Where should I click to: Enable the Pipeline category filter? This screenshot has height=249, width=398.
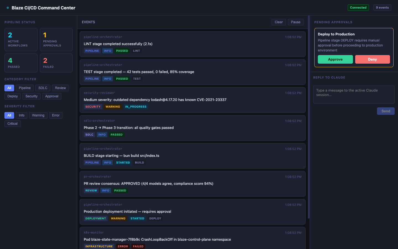click(25, 88)
